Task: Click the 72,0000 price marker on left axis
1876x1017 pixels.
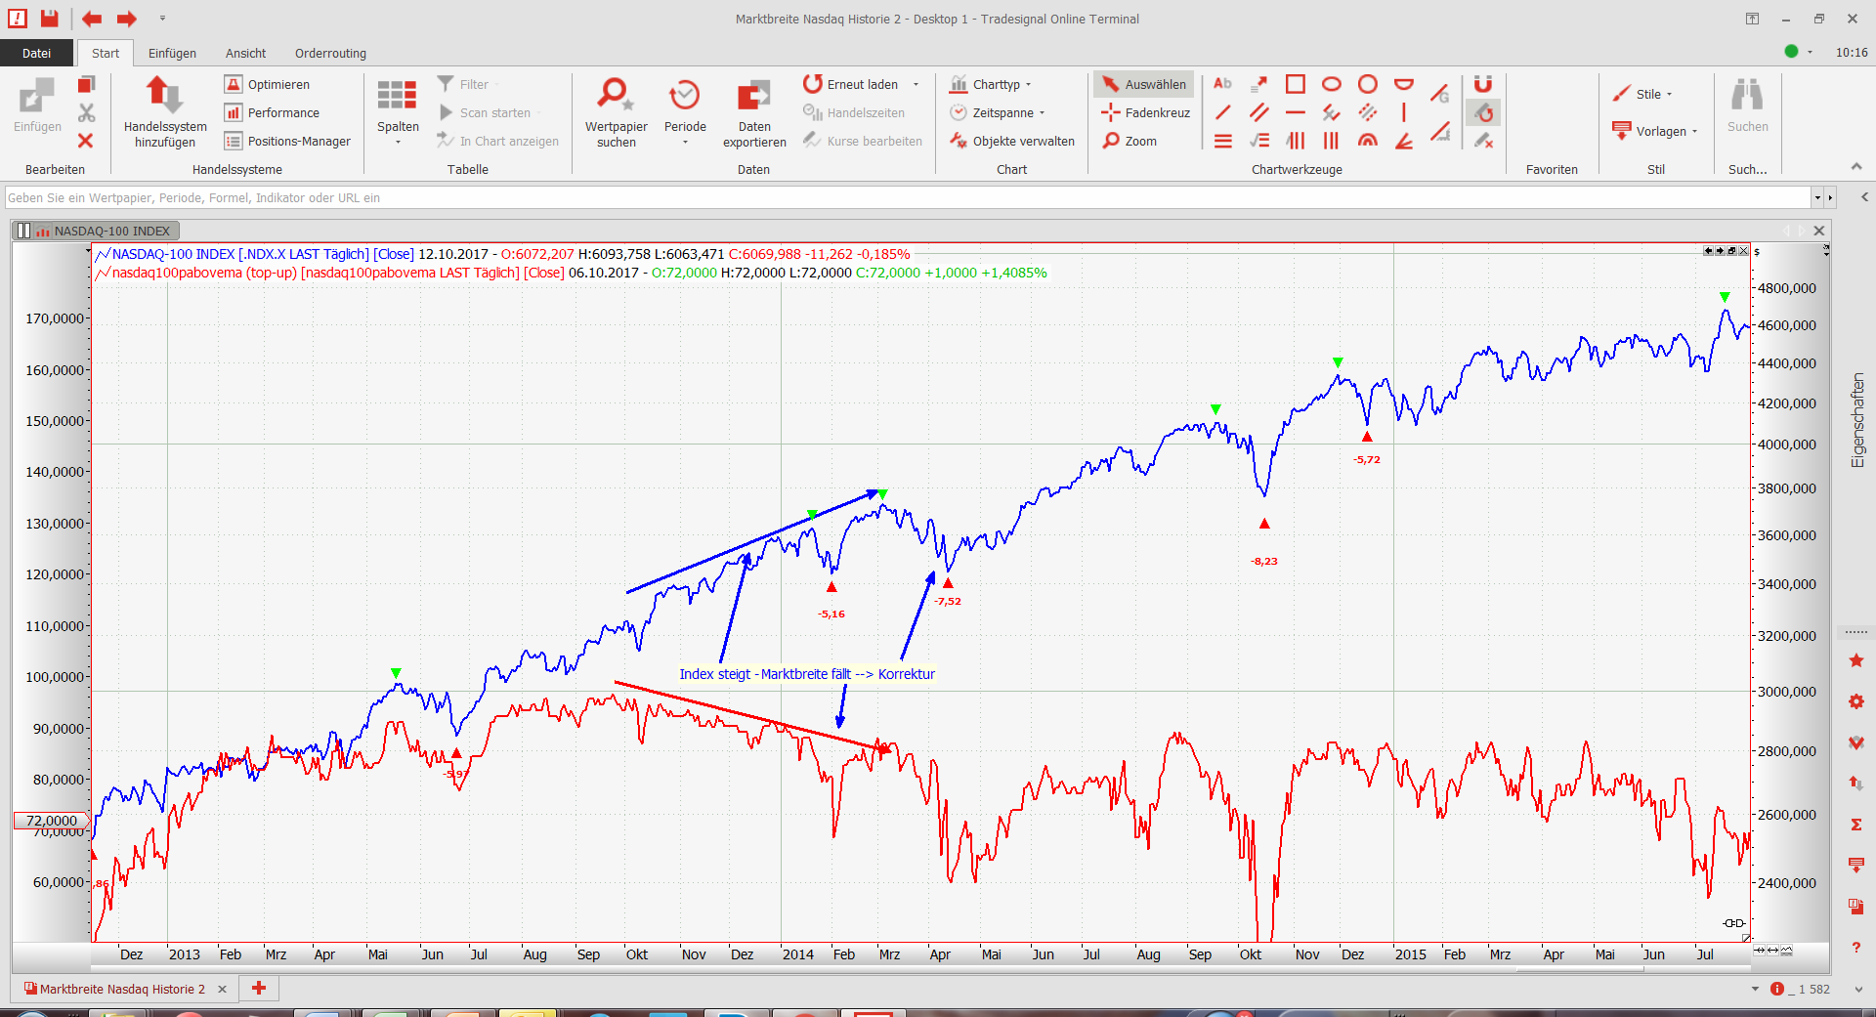Action: point(51,821)
